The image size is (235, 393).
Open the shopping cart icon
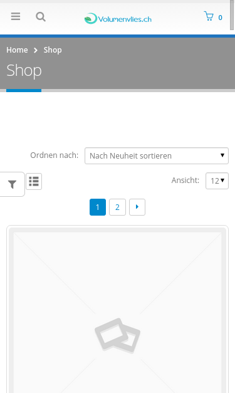(x=209, y=16)
